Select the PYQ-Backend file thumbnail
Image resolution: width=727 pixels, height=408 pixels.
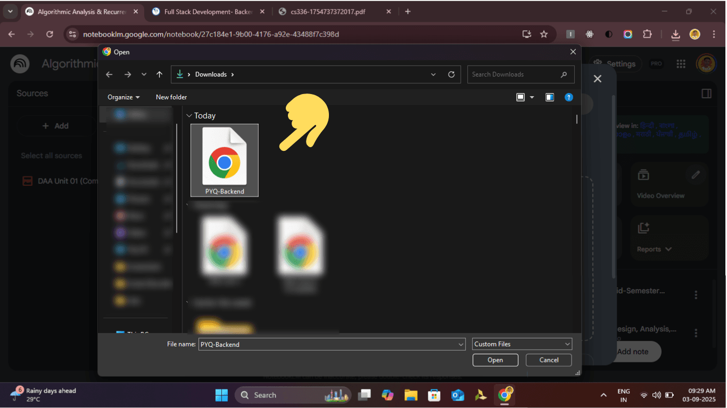click(x=224, y=160)
